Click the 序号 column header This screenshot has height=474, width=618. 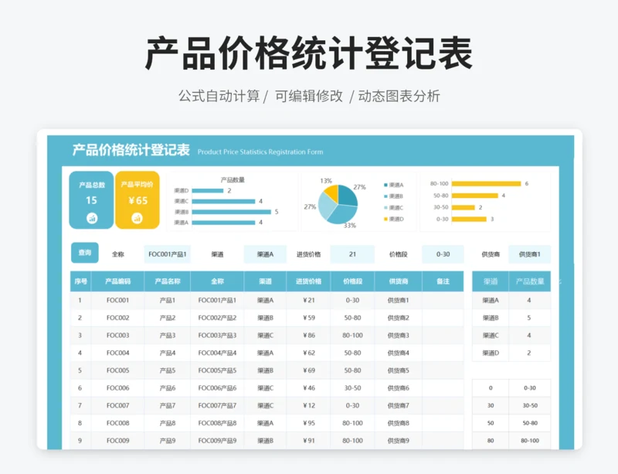[80, 281]
